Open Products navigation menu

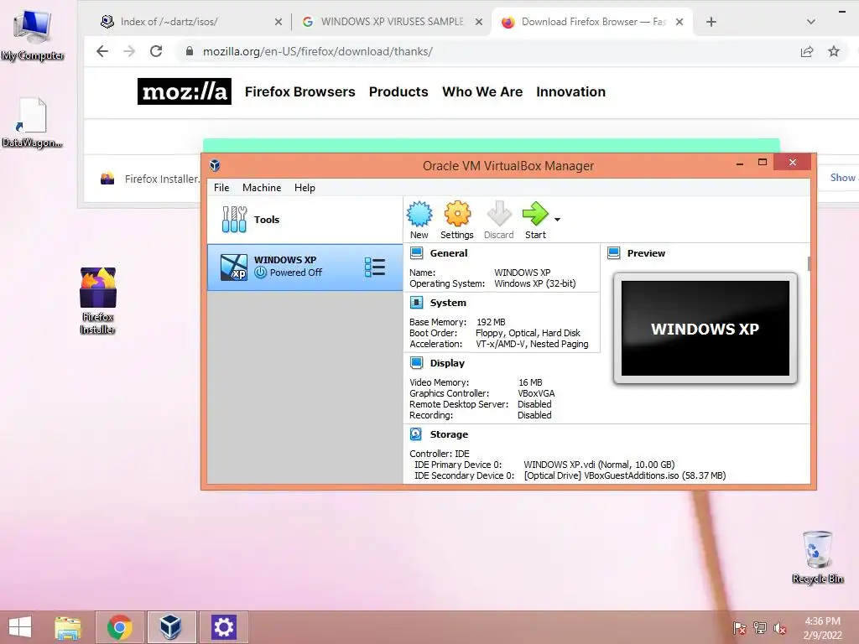pyautogui.click(x=398, y=91)
